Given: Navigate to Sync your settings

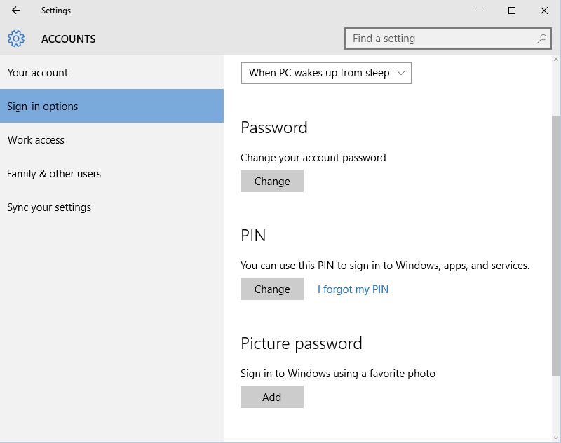Looking at the screenshot, I should [49, 207].
